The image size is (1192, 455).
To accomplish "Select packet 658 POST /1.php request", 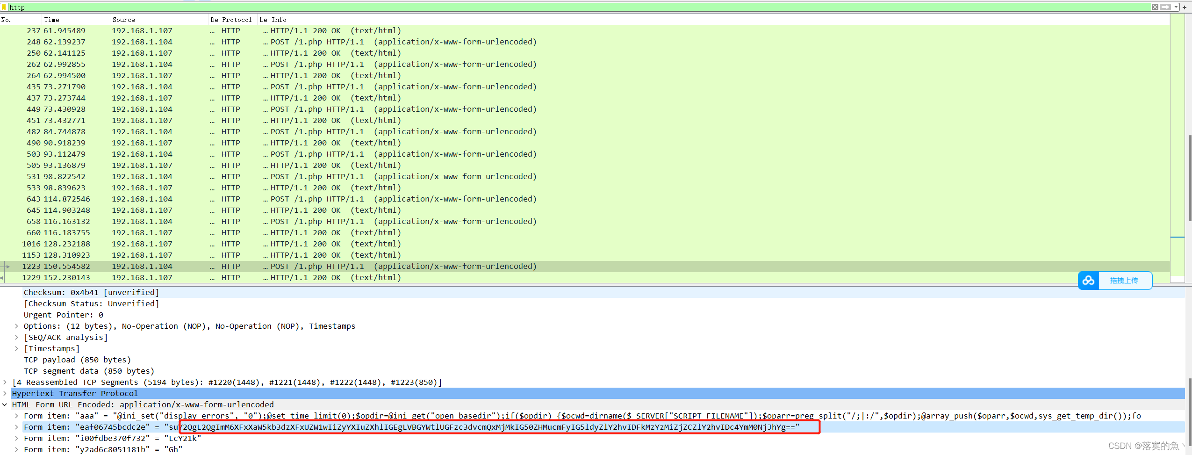I will [585, 221].
